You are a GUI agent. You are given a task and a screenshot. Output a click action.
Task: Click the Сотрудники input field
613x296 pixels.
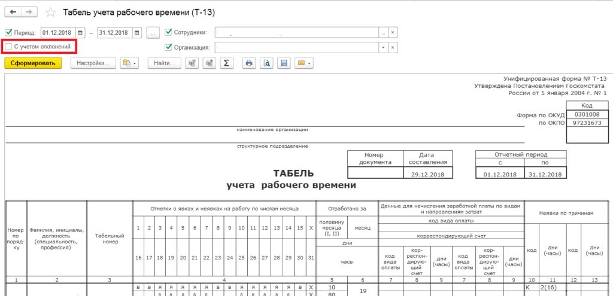(x=296, y=32)
